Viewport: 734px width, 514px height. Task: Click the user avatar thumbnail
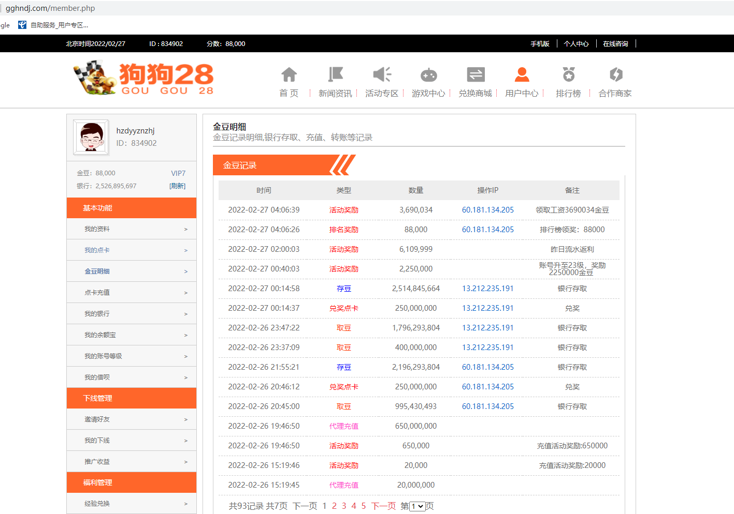coord(91,137)
